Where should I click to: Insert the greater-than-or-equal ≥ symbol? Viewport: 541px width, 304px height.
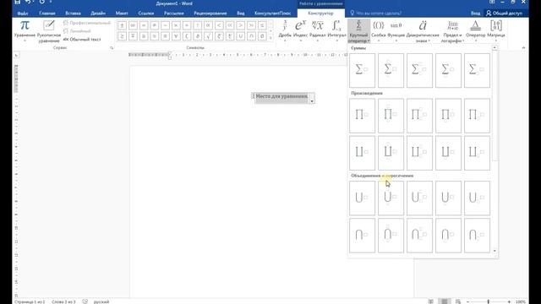(x=122, y=35)
